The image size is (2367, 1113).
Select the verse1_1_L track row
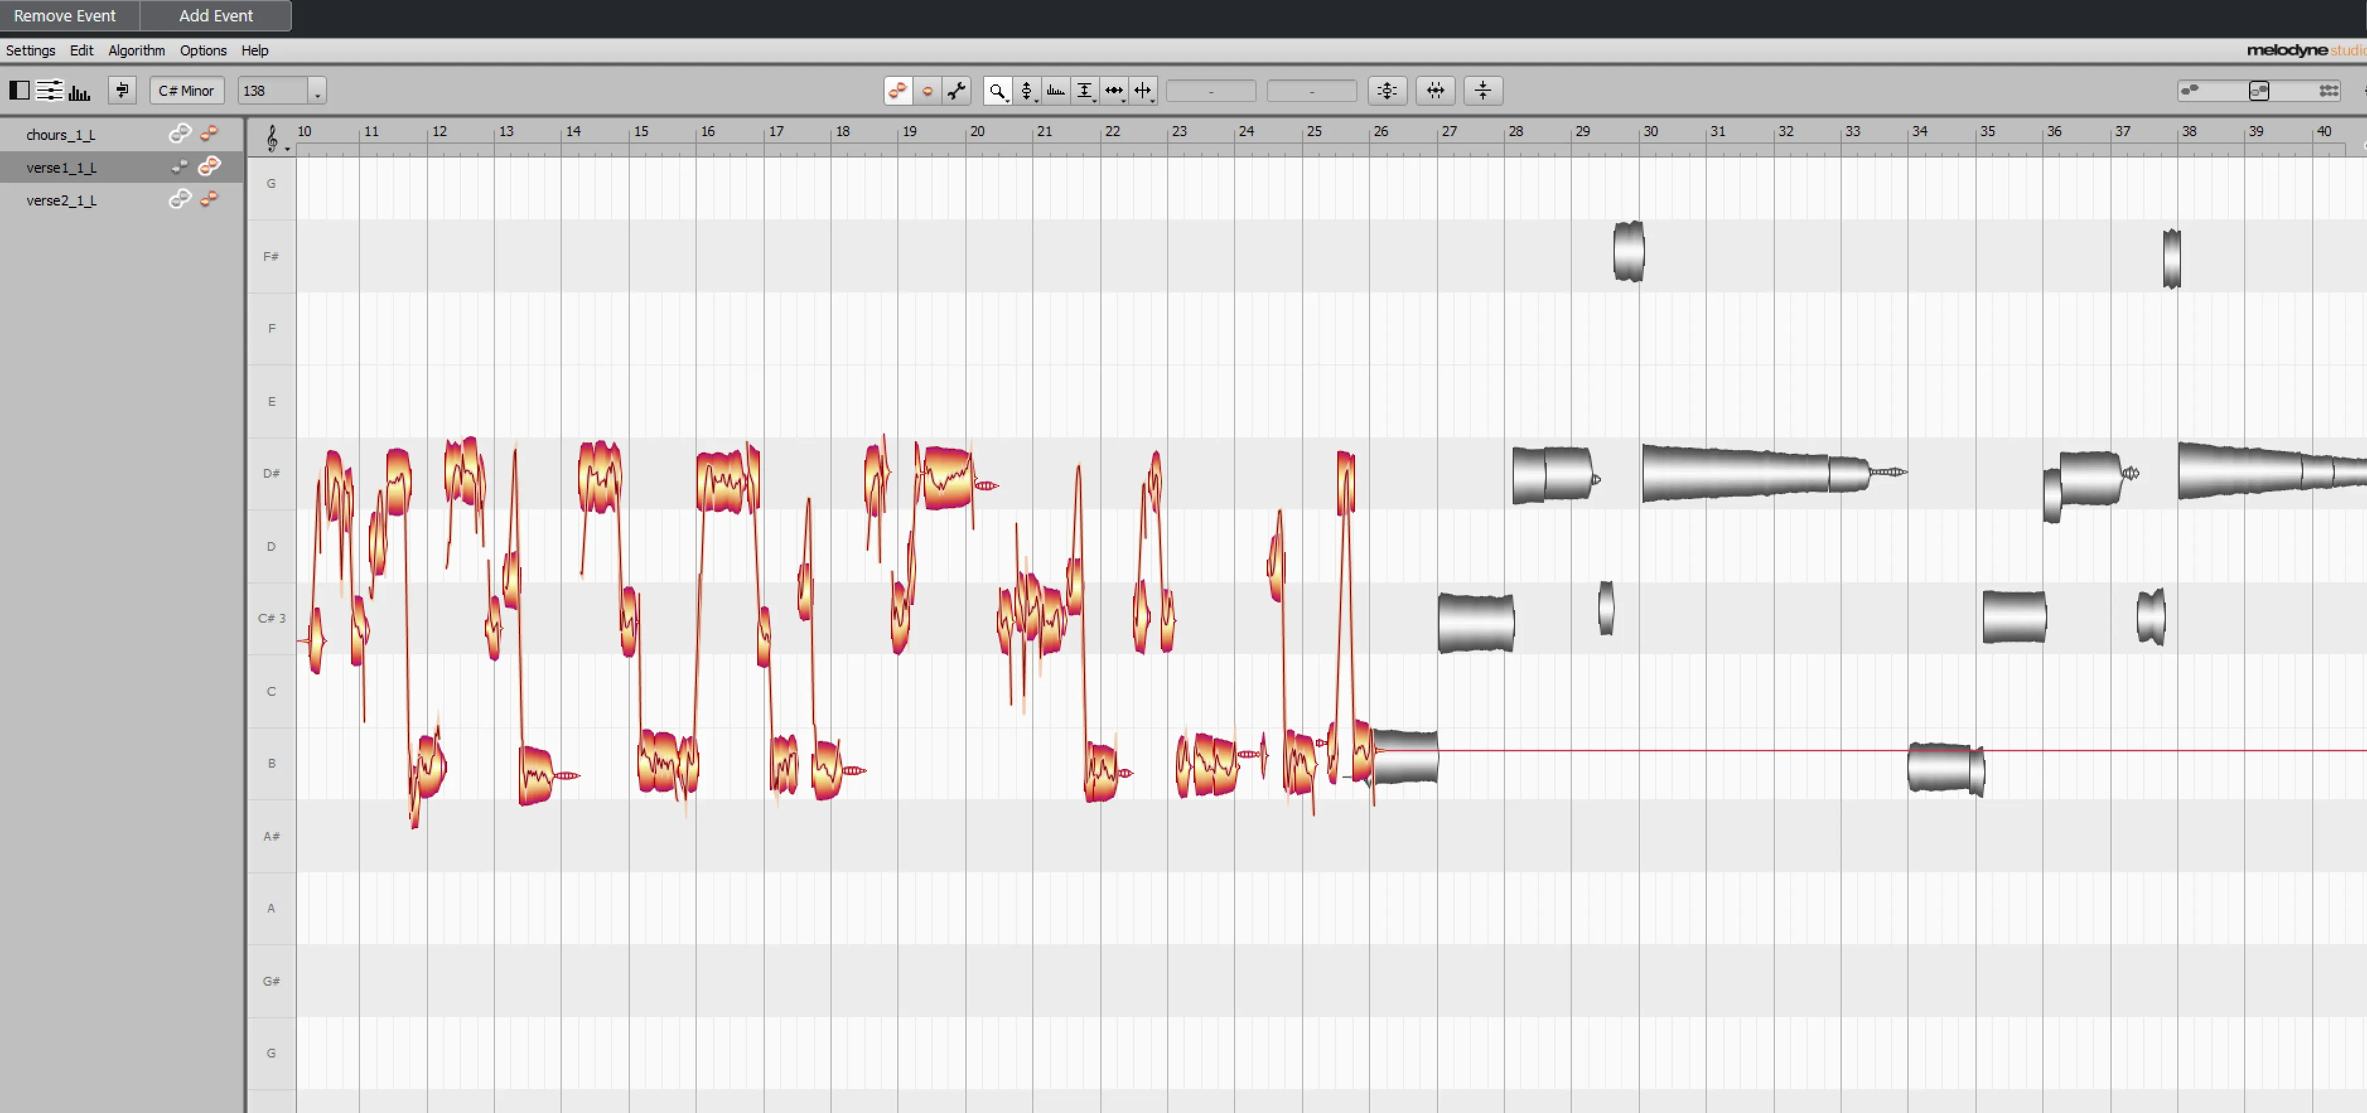[x=62, y=167]
